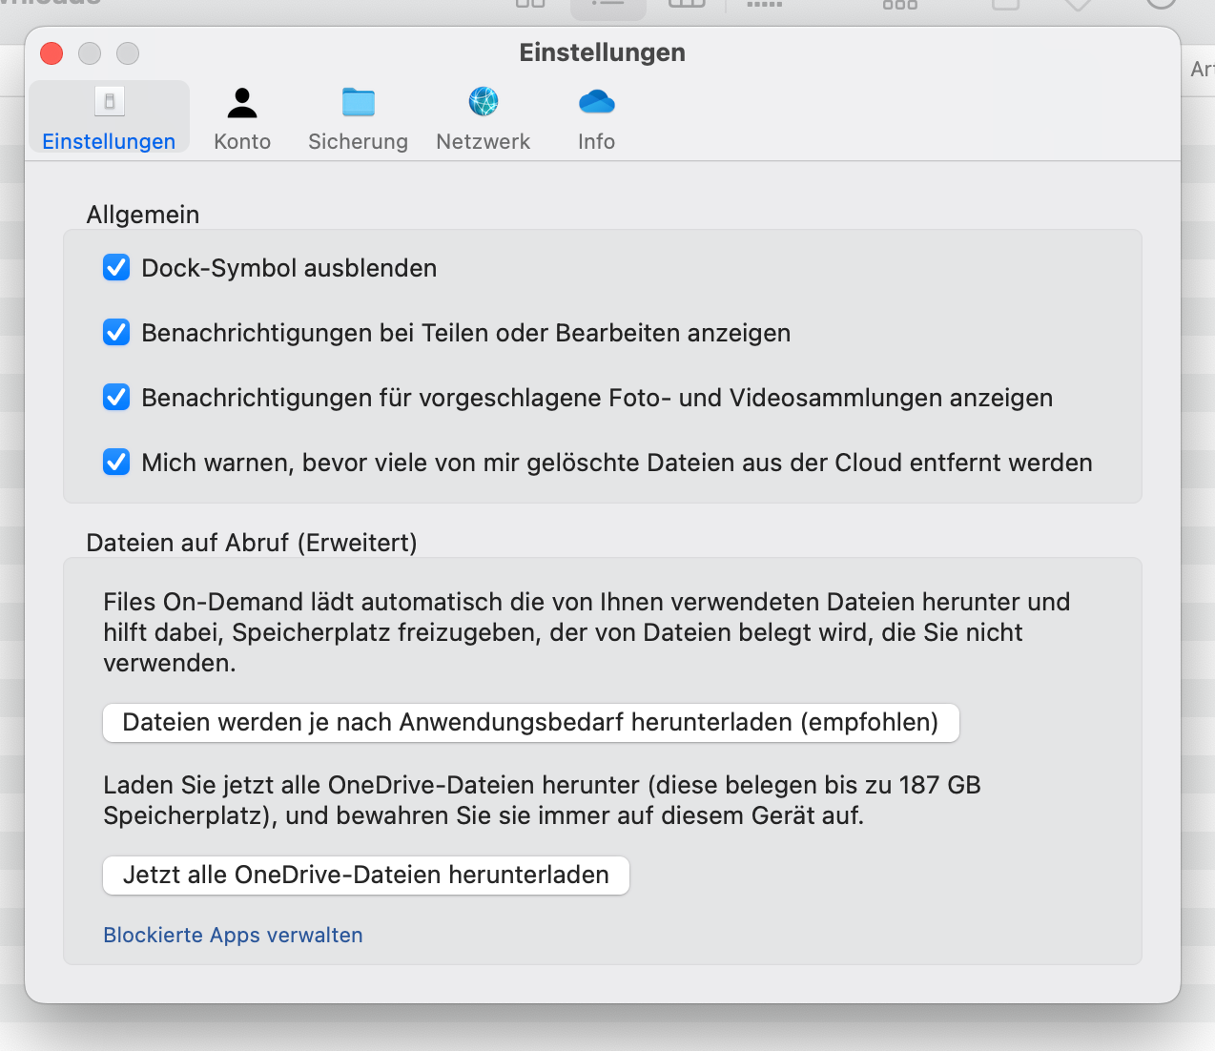Toggle Mich warnen bevor gelöschte Dateien checkbox
The width and height of the screenshot is (1215, 1051).
(x=116, y=463)
